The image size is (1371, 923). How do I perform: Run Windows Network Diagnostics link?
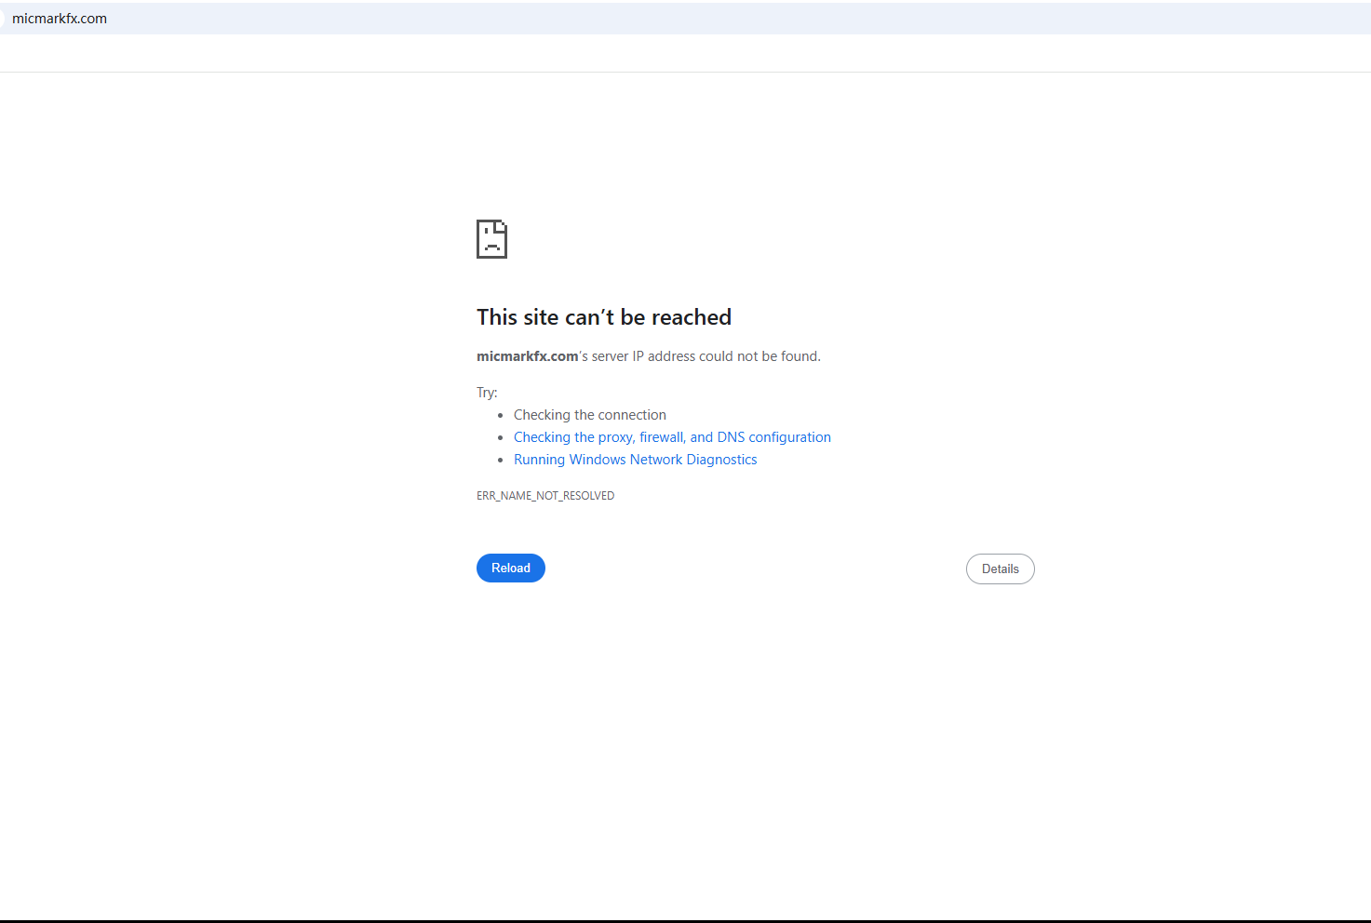[x=636, y=460]
